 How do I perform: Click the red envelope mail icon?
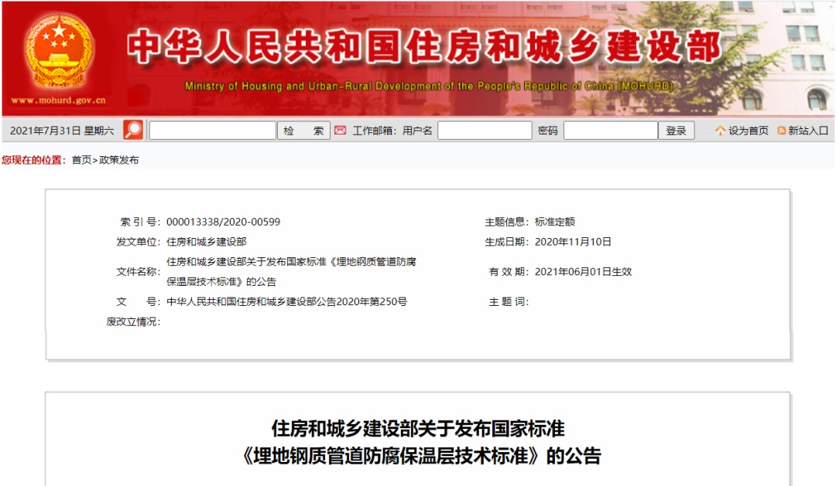340,131
